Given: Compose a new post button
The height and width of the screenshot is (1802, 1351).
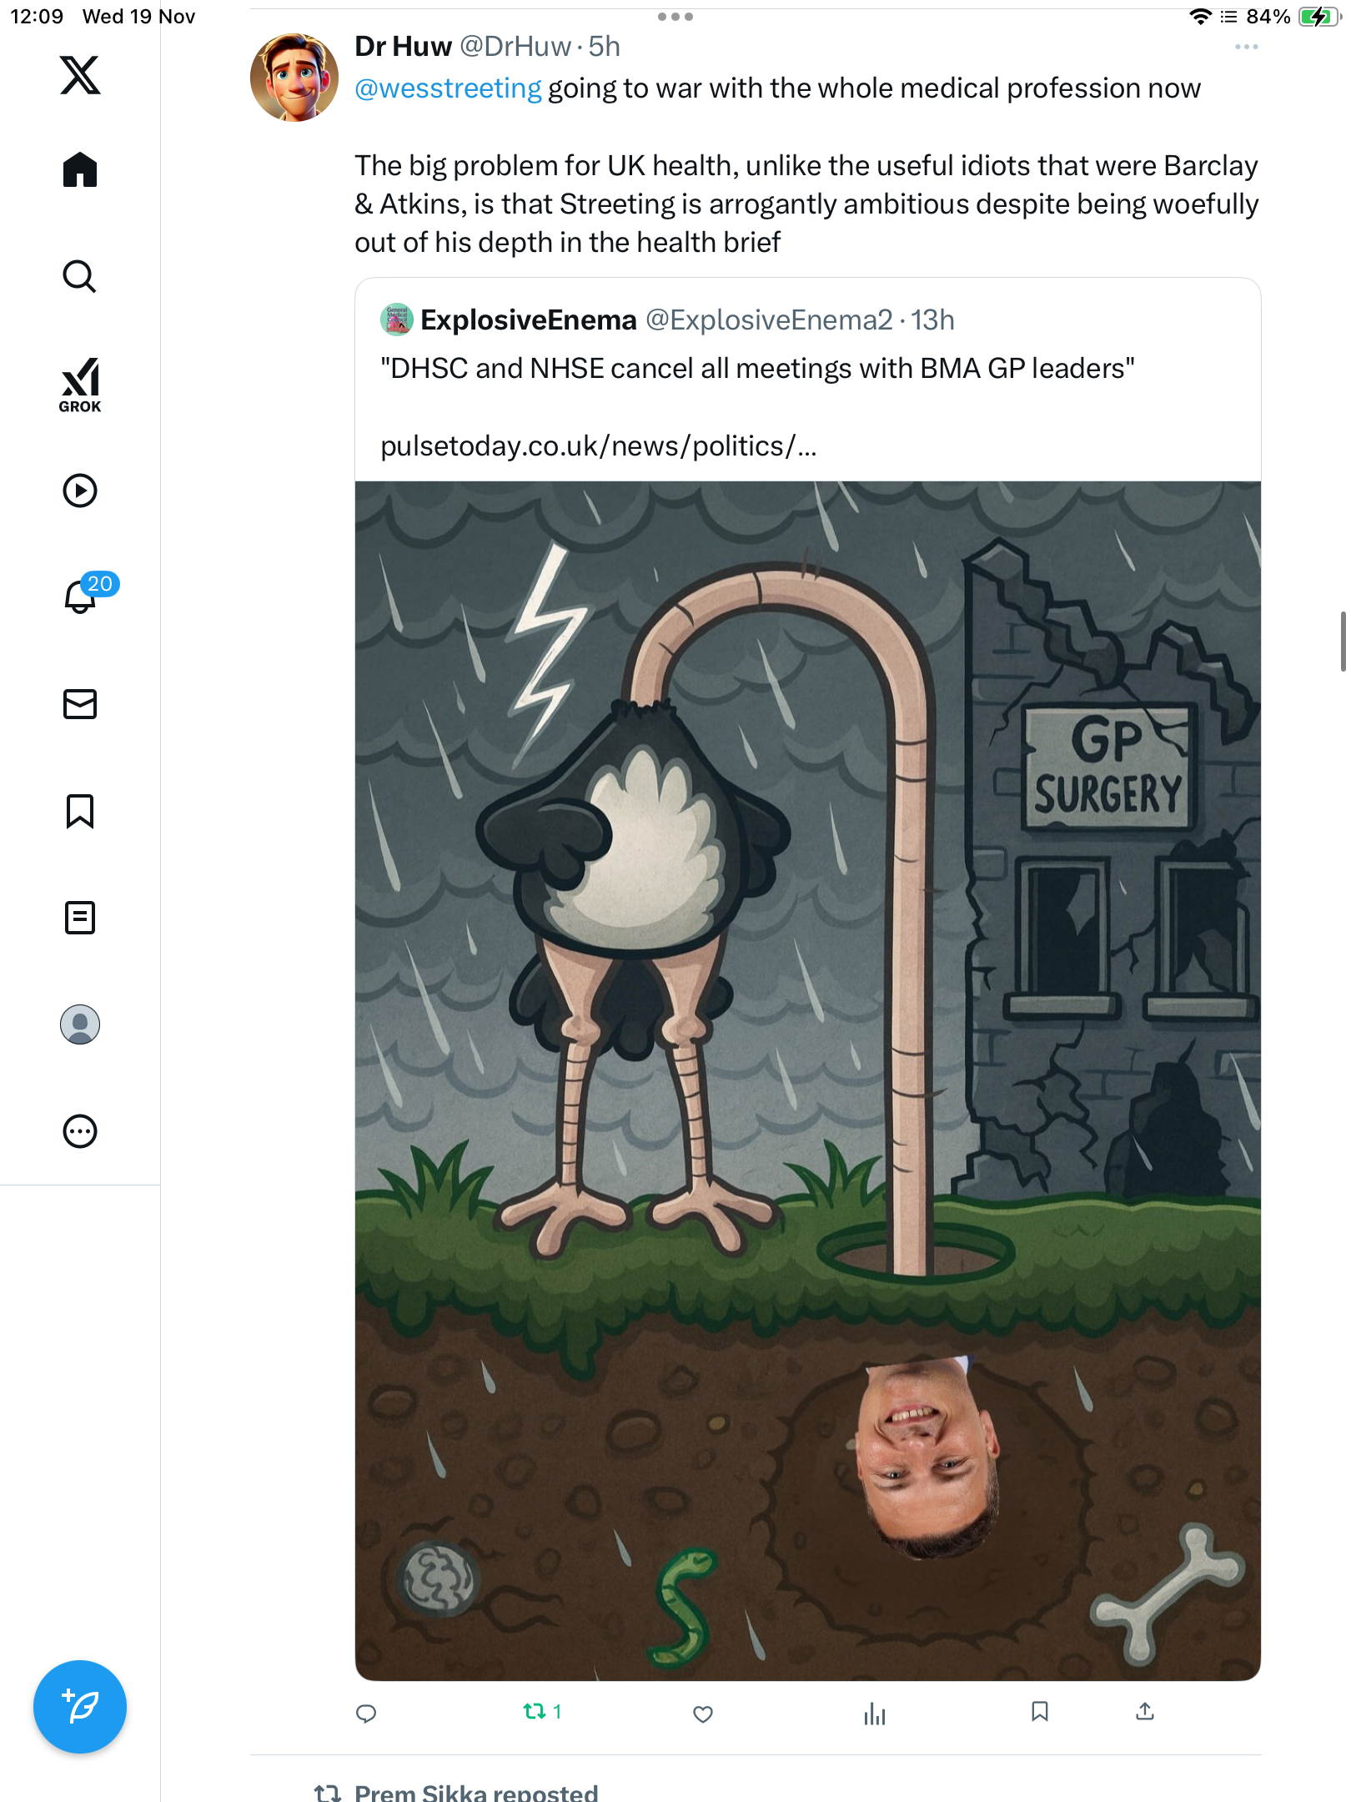Looking at the screenshot, I should (80, 1707).
